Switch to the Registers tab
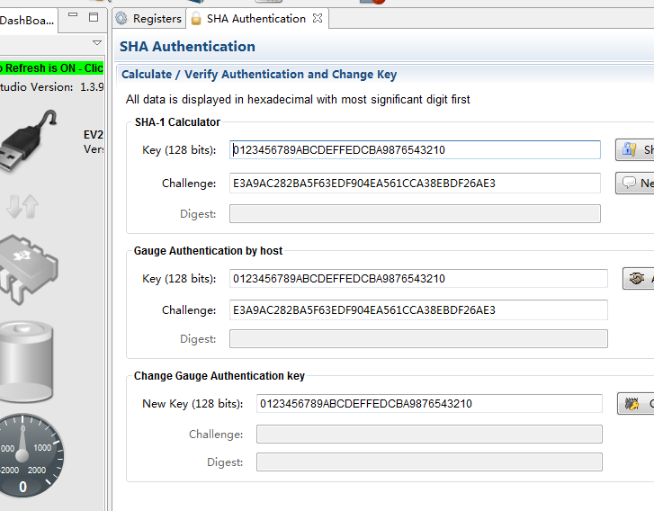This screenshot has height=511, width=654. (148, 19)
